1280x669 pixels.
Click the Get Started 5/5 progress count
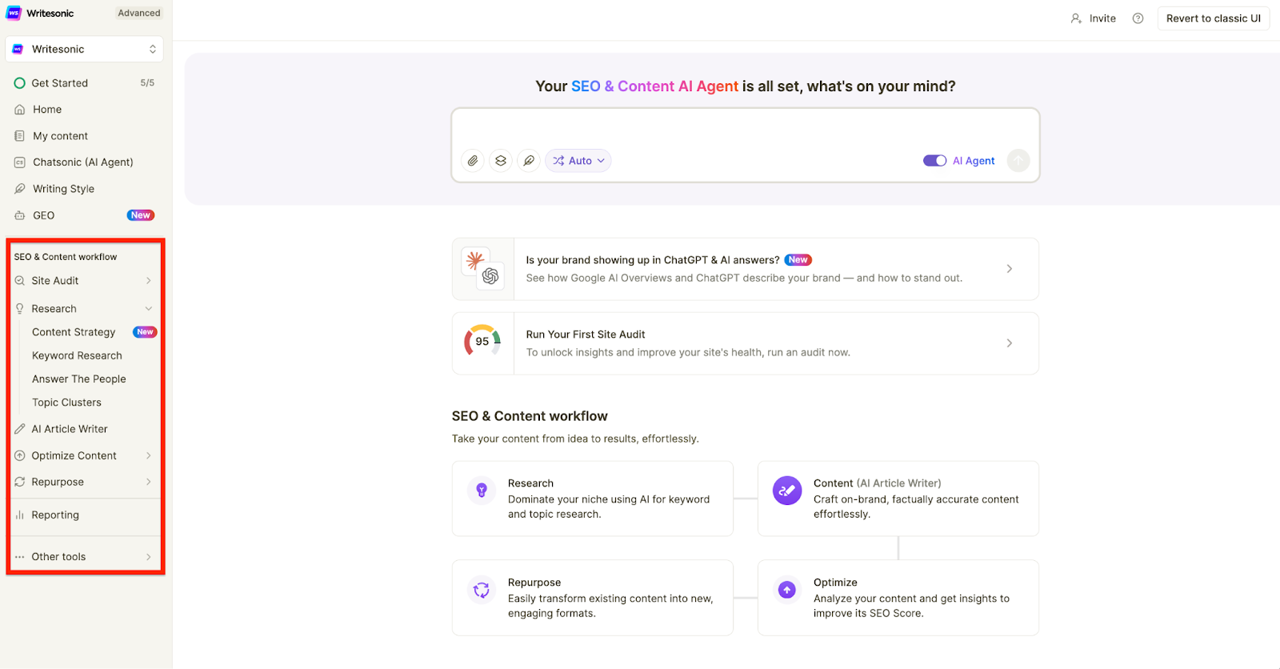click(147, 83)
